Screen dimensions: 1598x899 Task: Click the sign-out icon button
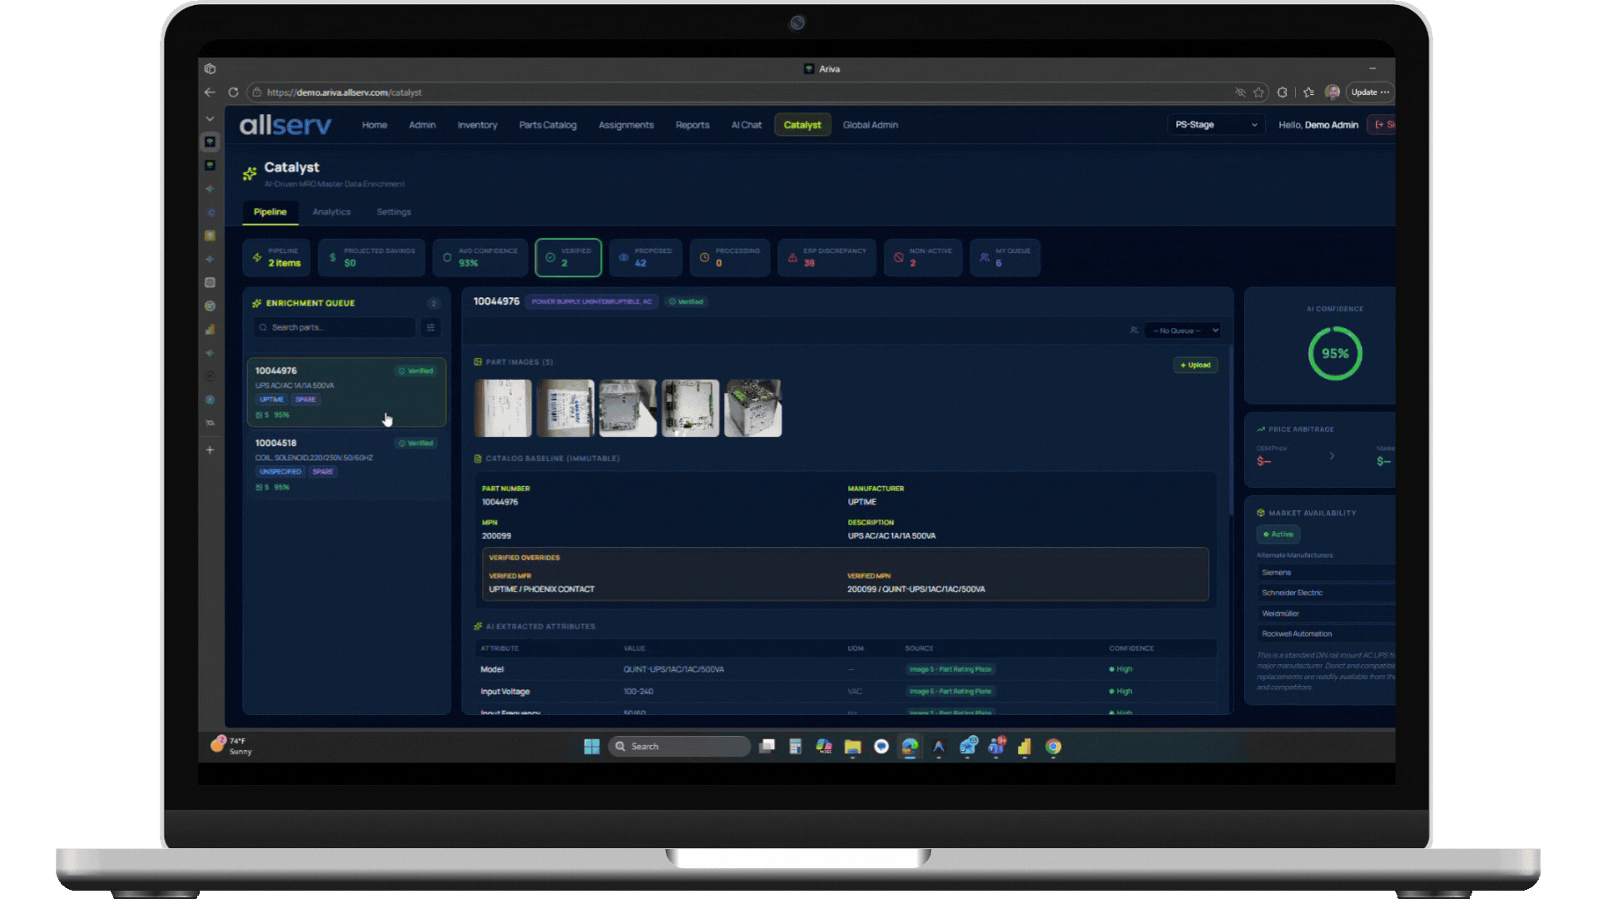point(1382,125)
